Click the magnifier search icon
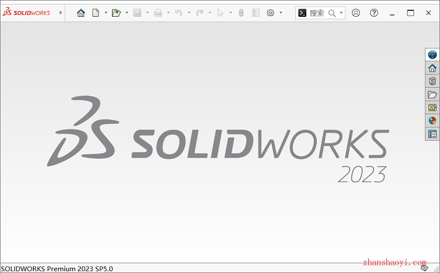 click(332, 13)
